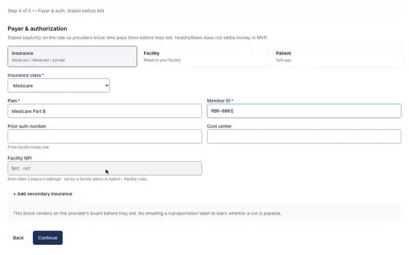Add secondary insurance

point(42,194)
